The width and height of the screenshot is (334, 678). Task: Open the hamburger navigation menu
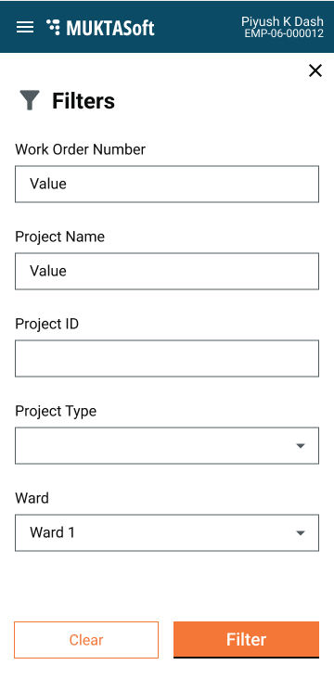pyautogui.click(x=25, y=27)
